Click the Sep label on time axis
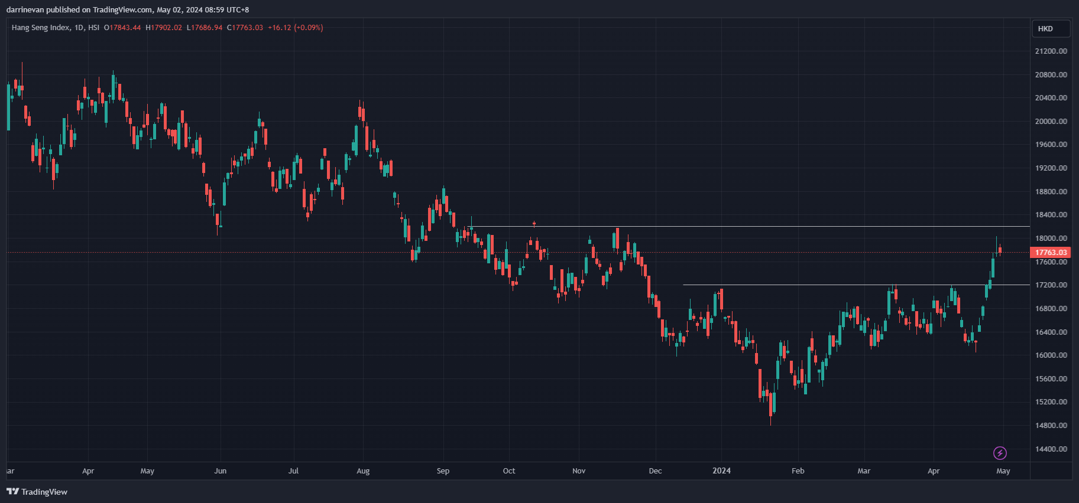 pyautogui.click(x=443, y=471)
